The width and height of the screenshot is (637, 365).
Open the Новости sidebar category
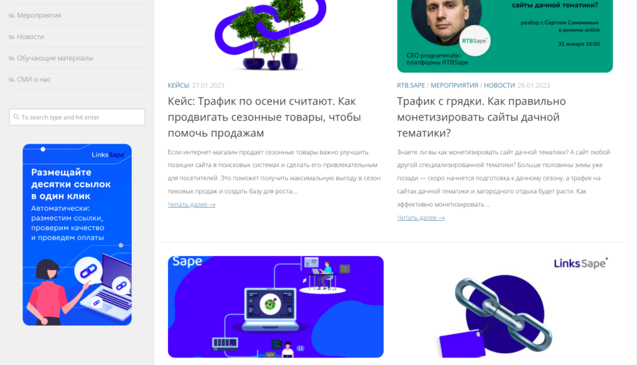30,37
